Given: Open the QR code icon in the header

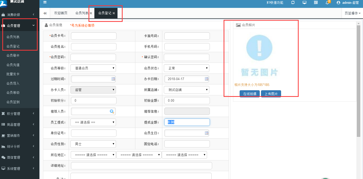Looking at the screenshot, I should pyautogui.click(x=316, y=3).
